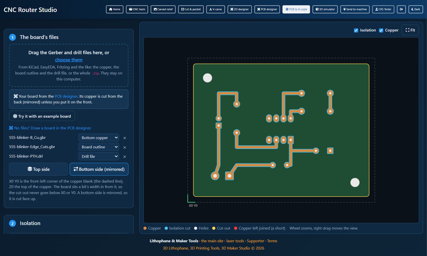Viewport: 427px width, 256px height.
Task: Open 'No files? Draw a board' link
Action: (50, 128)
